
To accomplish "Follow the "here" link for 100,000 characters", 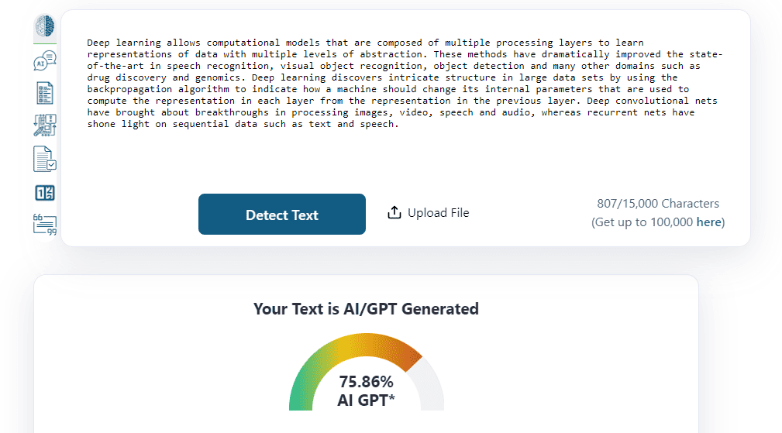I will pos(708,222).
